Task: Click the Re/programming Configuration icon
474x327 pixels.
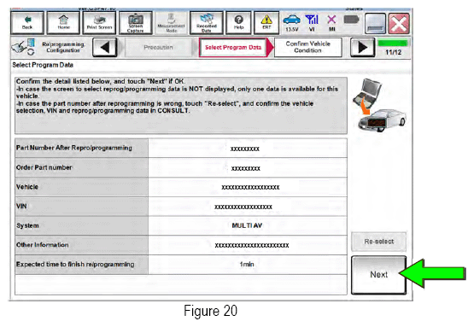Action: [23, 47]
